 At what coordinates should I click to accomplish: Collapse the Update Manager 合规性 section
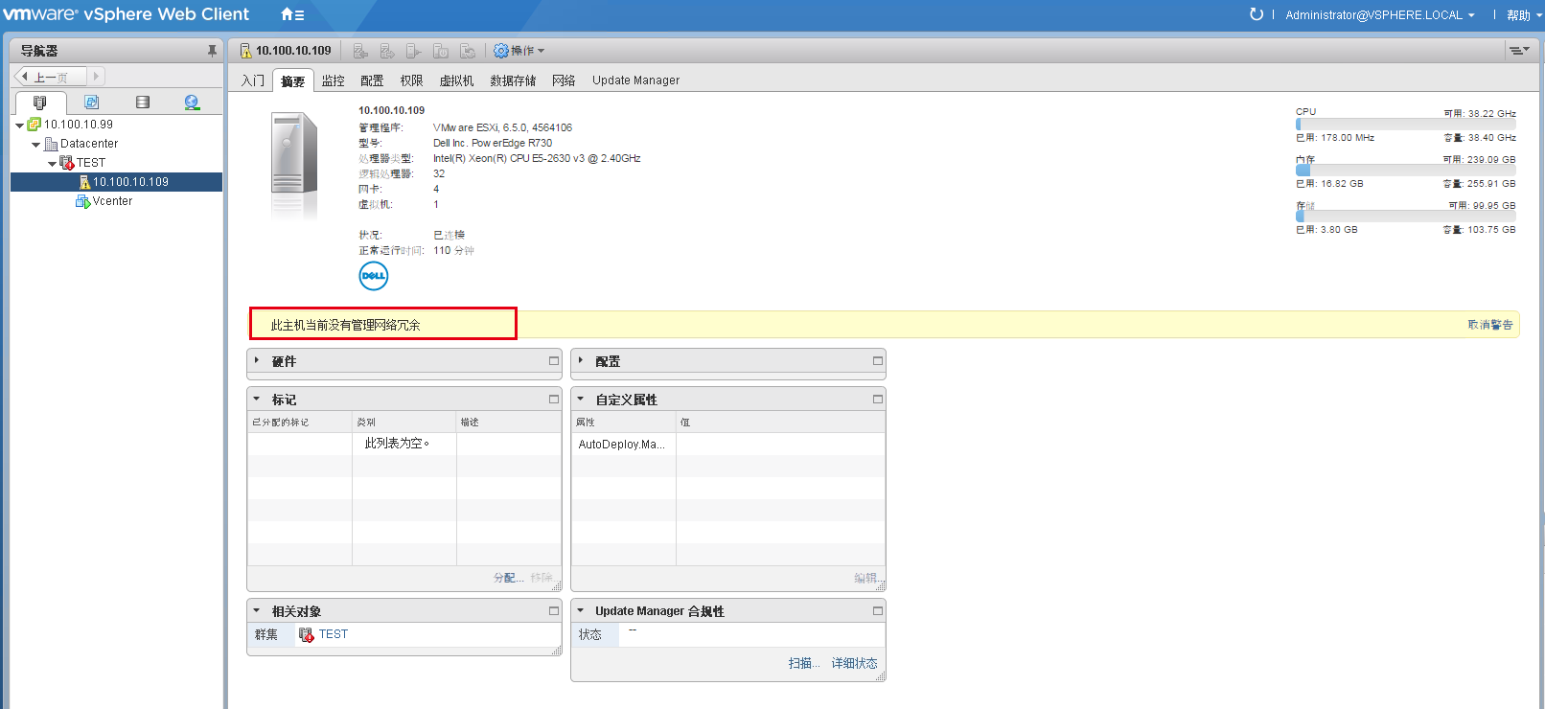(x=581, y=611)
